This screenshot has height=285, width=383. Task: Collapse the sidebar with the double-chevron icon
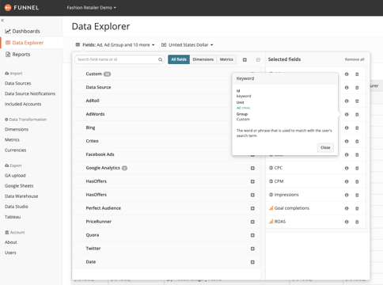[x=2, y=21]
